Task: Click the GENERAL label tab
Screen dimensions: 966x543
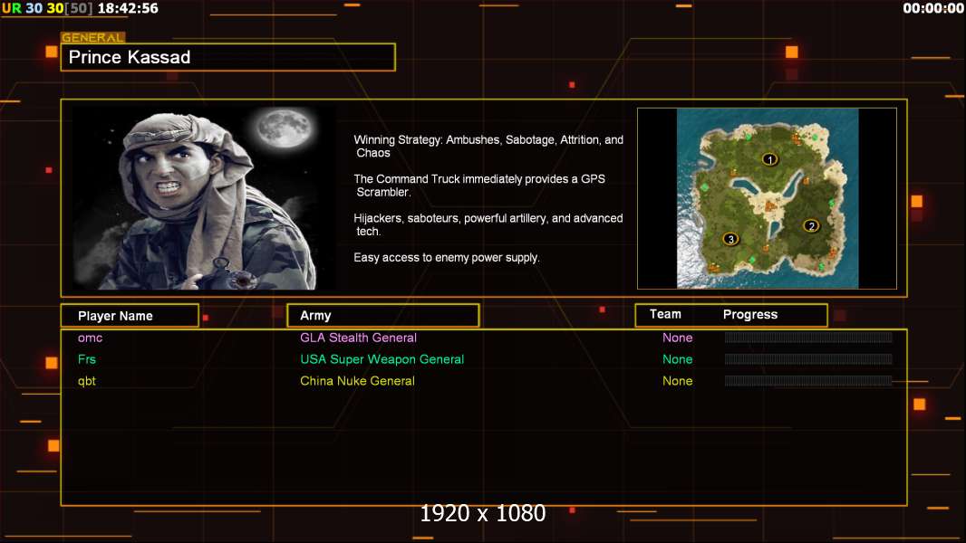Action: 92,38
